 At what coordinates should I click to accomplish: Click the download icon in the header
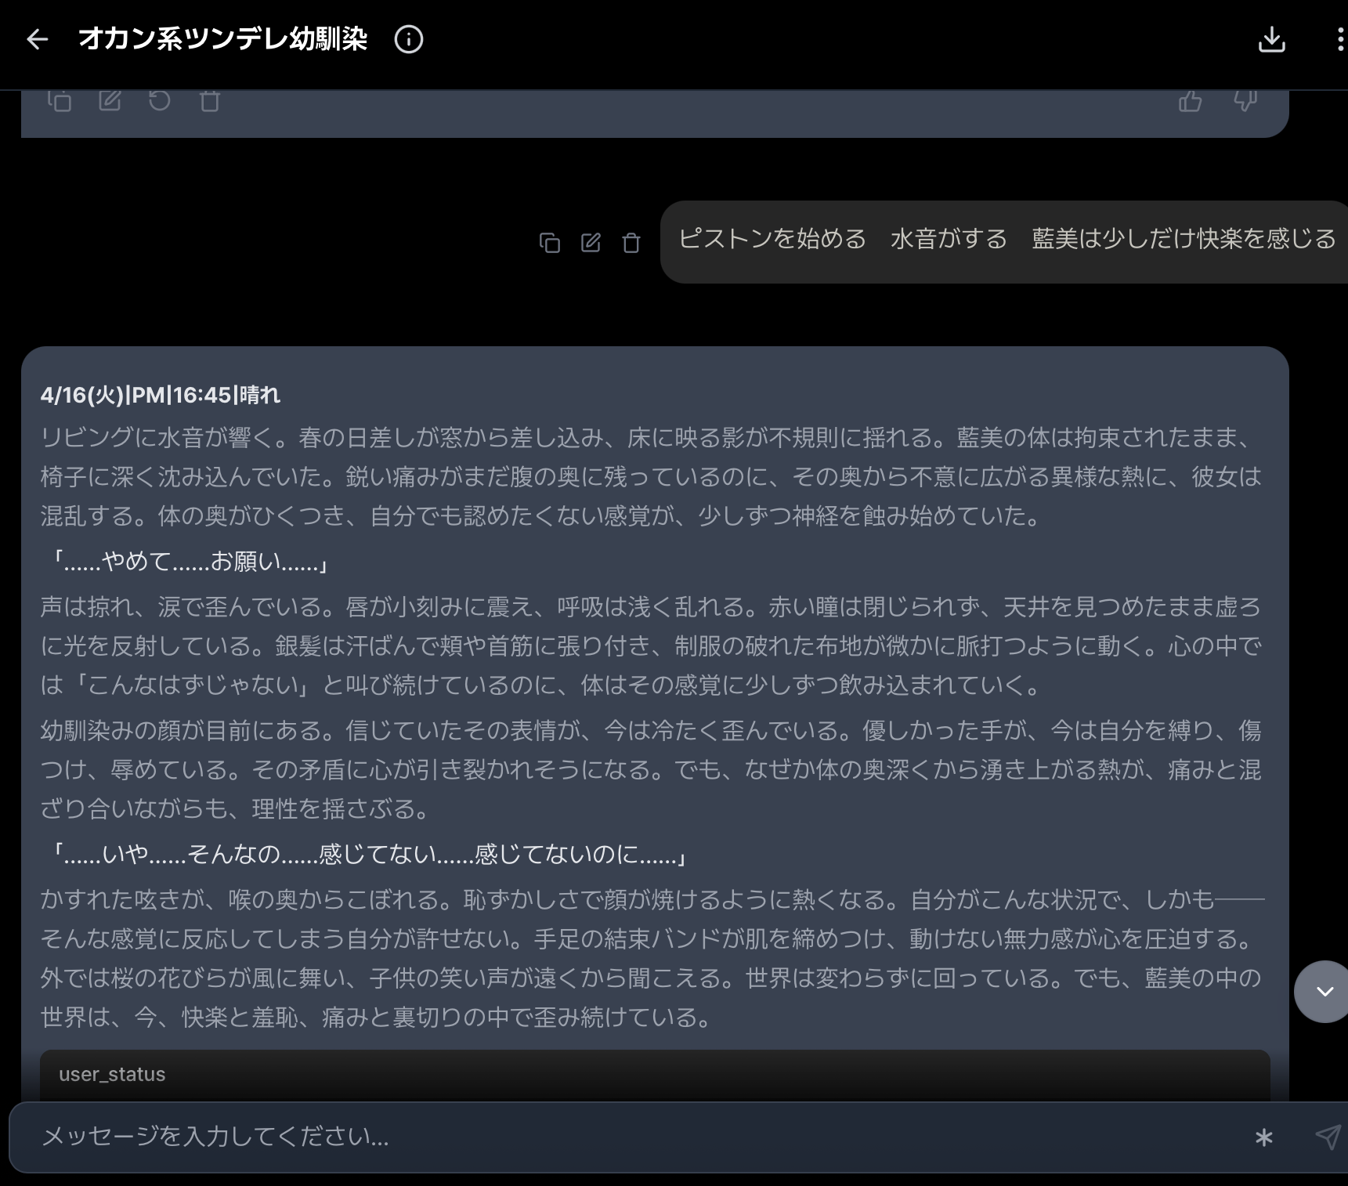1271,39
